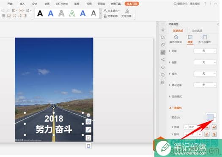Open the 阴影 preset dropdown showing 无
Viewport: 222px width, 157px height.
pos(205,51)
